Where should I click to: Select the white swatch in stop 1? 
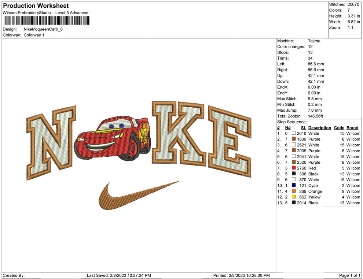(x=294, y=133)
